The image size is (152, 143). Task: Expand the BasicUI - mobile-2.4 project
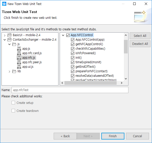[5, 35]
